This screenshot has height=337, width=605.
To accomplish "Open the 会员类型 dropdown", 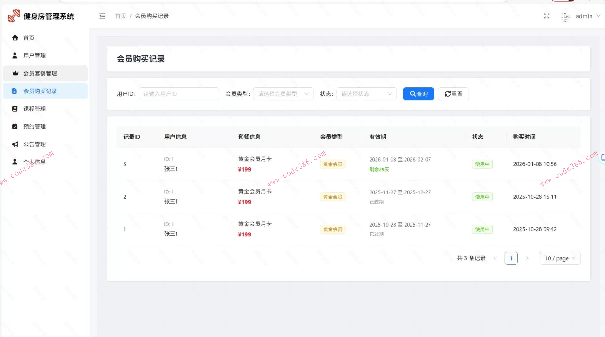I will pyautogui.click(x=283, y=94).
